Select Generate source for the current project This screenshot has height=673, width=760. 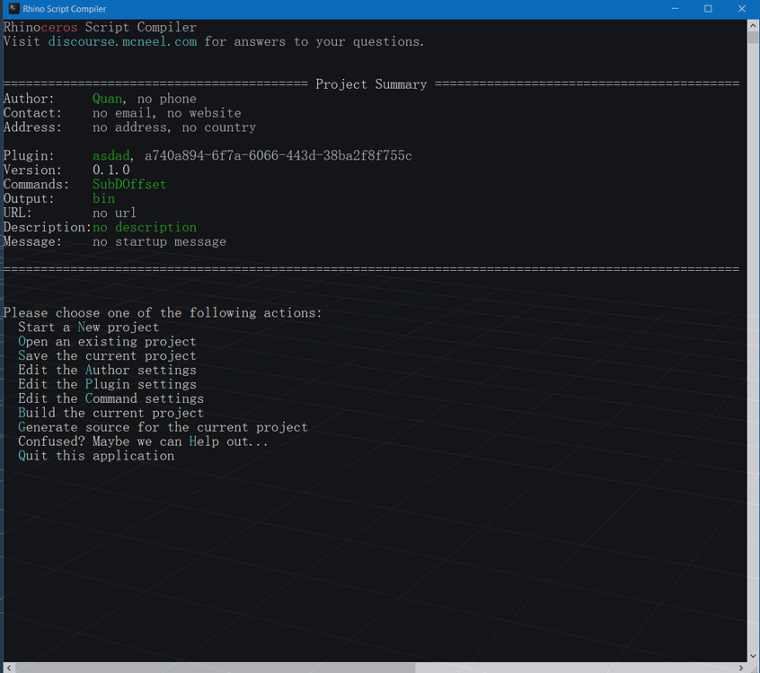163,427
